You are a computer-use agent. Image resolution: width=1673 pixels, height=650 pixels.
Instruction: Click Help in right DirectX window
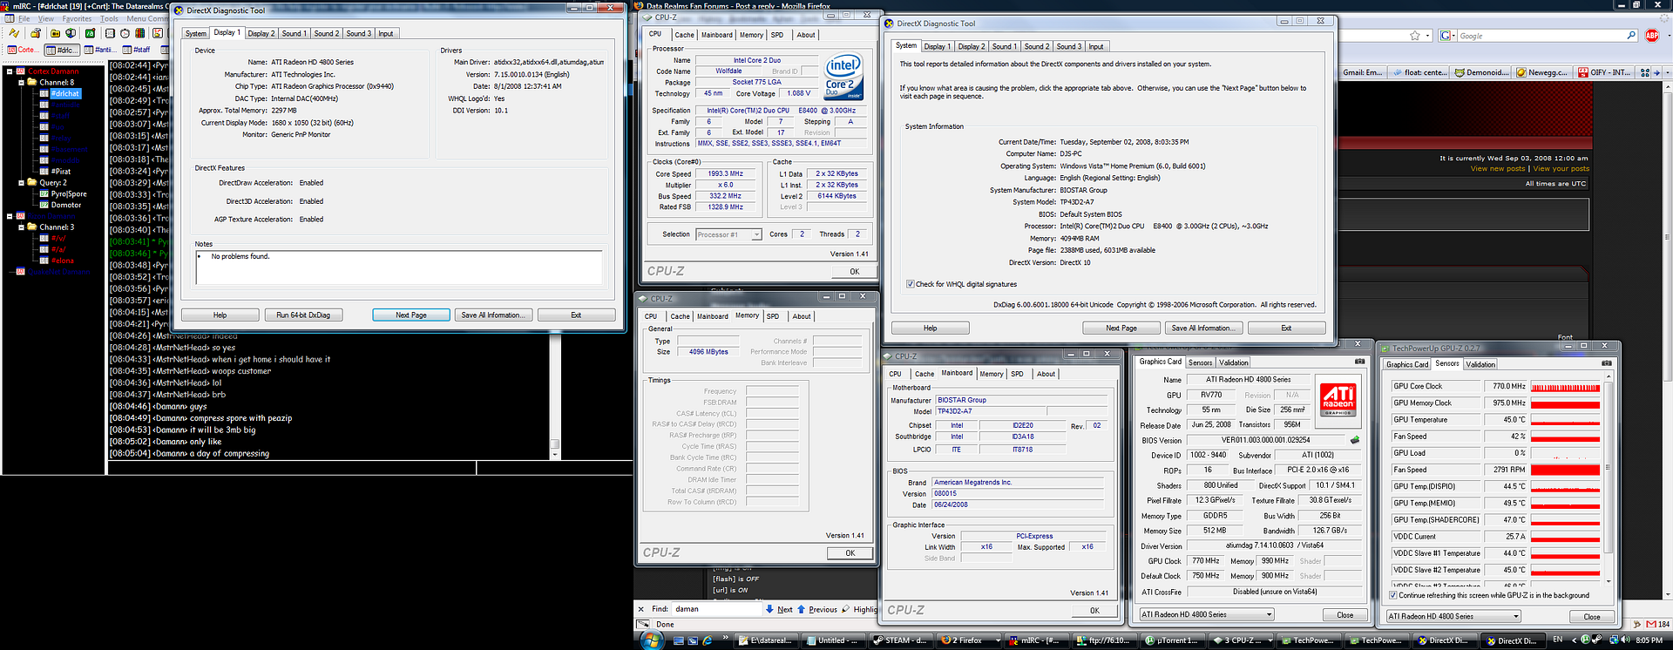point(930,328)
